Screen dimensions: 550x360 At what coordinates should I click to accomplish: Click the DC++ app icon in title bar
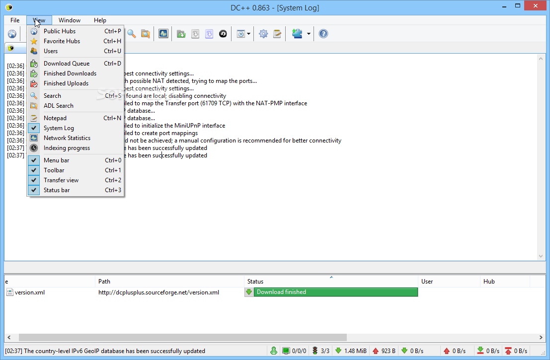point(9,7)
